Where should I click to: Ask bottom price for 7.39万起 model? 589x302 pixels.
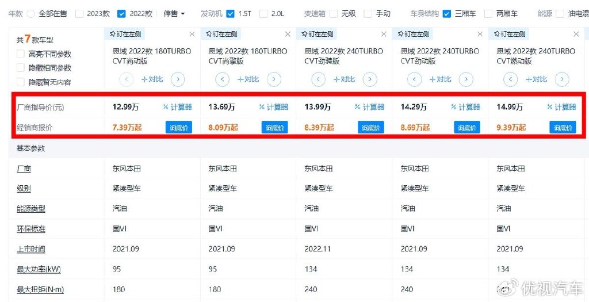[x=179, y=127]
